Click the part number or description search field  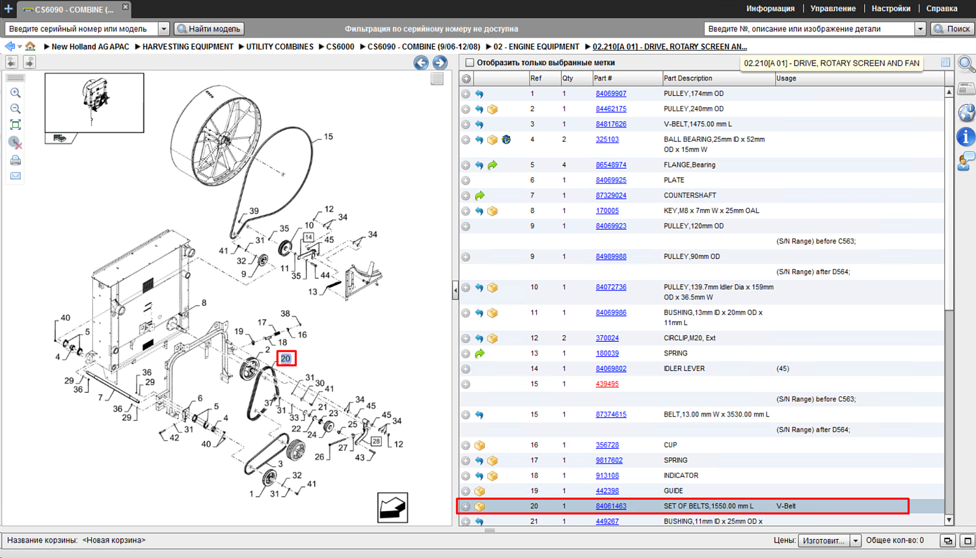pos(809,29)
